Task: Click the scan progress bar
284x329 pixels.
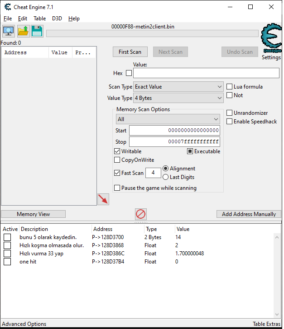Action: click(152, 33)
